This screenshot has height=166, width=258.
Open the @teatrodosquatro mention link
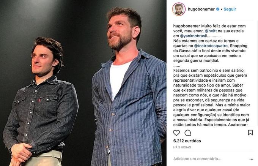point(211,46)
